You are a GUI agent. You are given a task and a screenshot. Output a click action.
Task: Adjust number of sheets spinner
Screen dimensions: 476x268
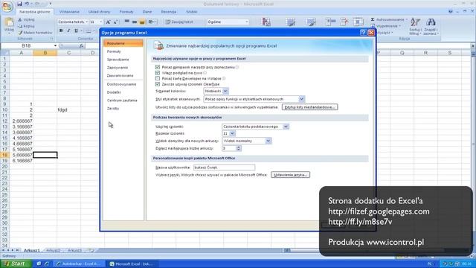click(x=238, y=148)
